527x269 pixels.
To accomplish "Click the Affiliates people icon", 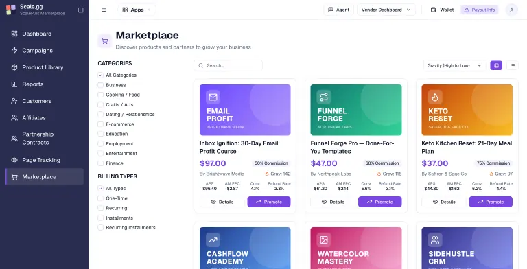I will (x=14, y=118).
